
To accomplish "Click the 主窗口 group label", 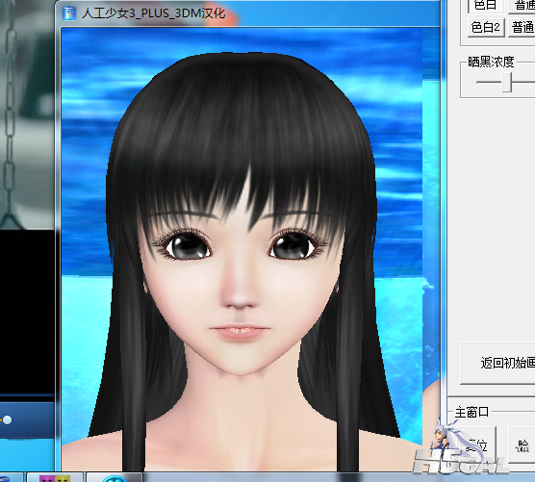I will [471, 412].
